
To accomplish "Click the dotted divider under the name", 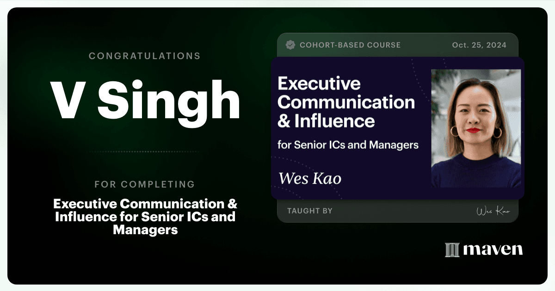I will 145,152.
